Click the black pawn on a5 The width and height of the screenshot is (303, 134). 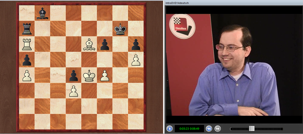pyautogui.click(x=27, y=60)
